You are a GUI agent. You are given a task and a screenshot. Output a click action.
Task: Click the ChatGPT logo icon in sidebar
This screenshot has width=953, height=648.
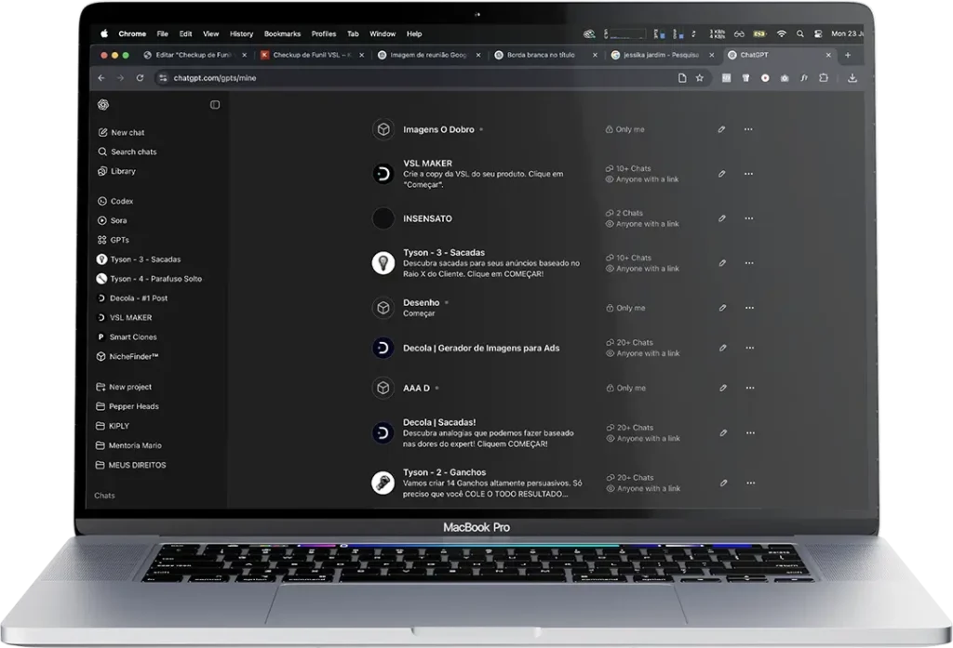pos(103,104)
